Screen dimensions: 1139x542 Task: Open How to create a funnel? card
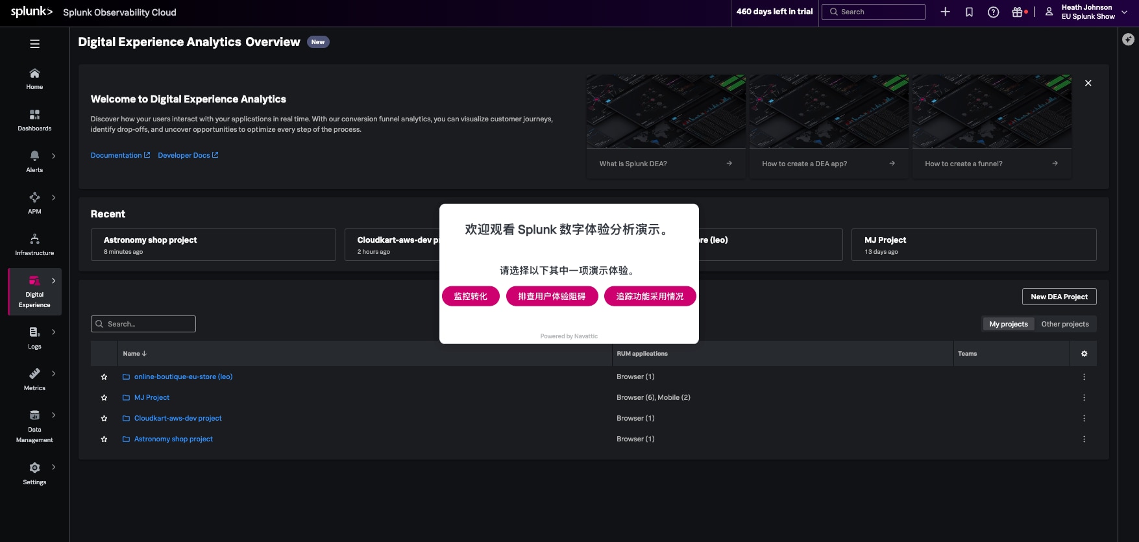coord(992,127)
